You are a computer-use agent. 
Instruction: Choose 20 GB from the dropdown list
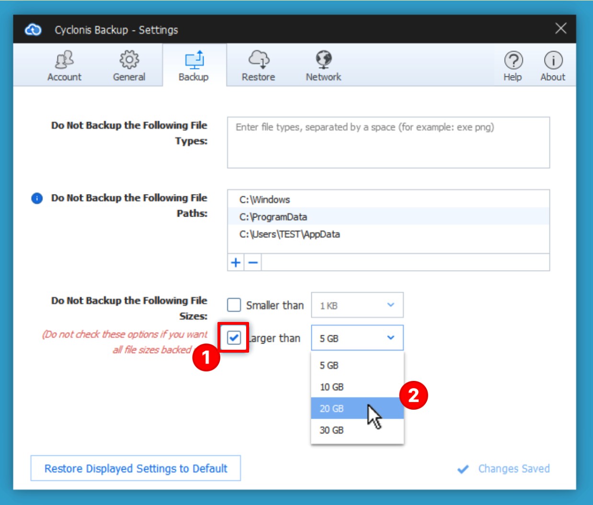coord(331,409)
